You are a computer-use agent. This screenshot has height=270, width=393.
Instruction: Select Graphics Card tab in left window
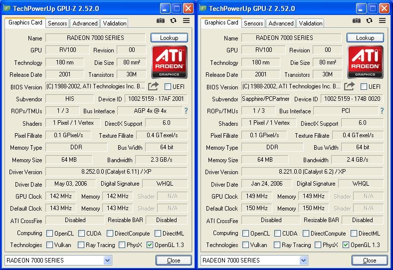(25, 22)
